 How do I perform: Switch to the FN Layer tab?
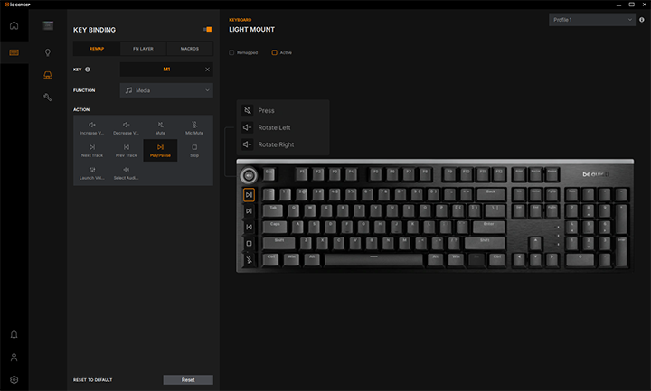coord(143,48)
